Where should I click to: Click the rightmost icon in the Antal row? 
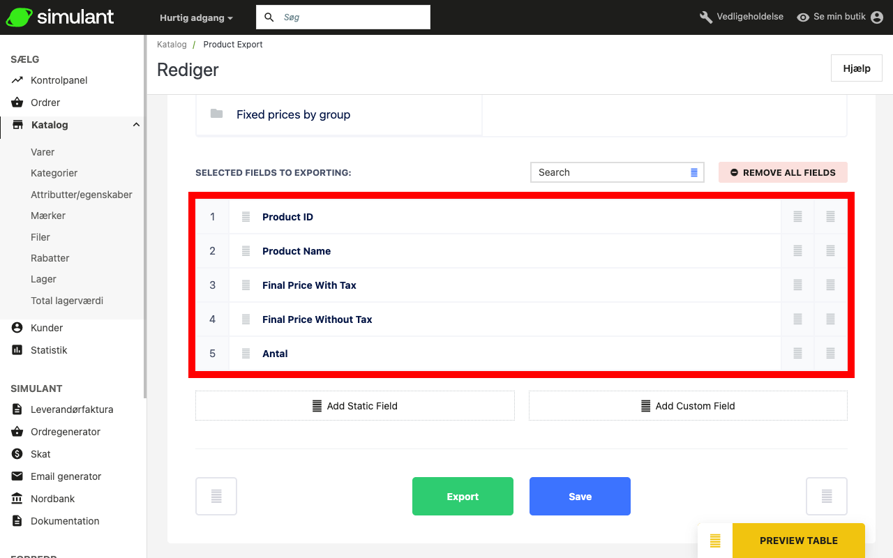830,354
